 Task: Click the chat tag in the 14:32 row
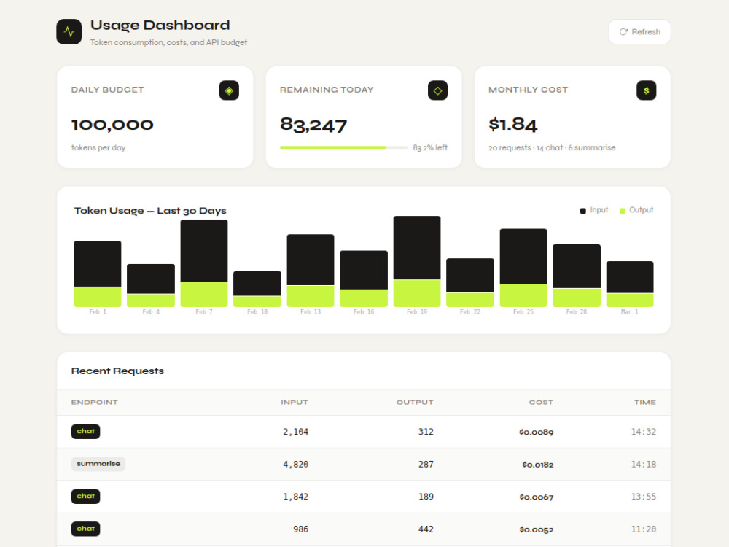(85, 431)
